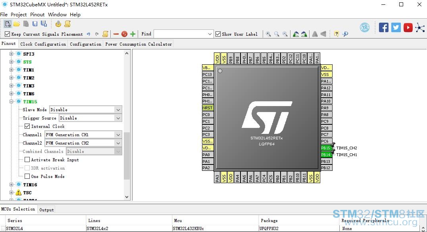Open the Find combo box dropdown arrow
427x232 pixels.
click(x=210, y=34)
